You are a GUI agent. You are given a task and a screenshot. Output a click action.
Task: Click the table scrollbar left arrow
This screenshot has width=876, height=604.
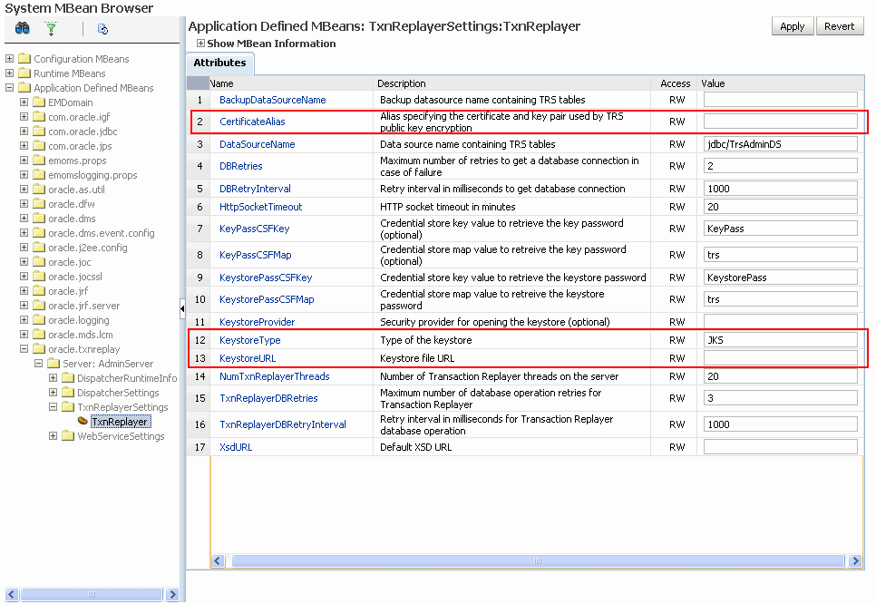[218, 560]
